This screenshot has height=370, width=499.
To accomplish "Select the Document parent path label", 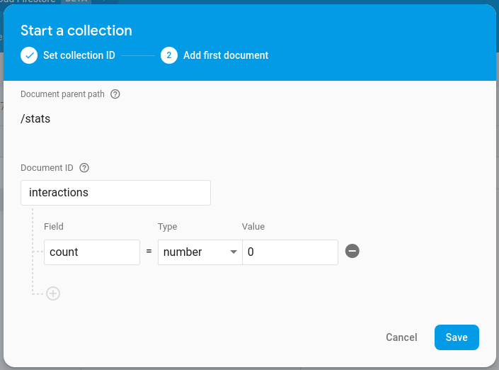I will click(62, 94).
